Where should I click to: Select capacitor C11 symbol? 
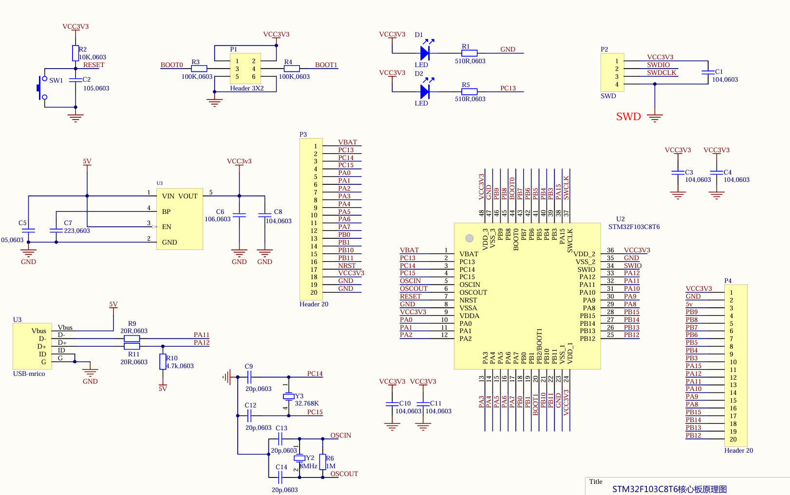[x=423, y=404]
